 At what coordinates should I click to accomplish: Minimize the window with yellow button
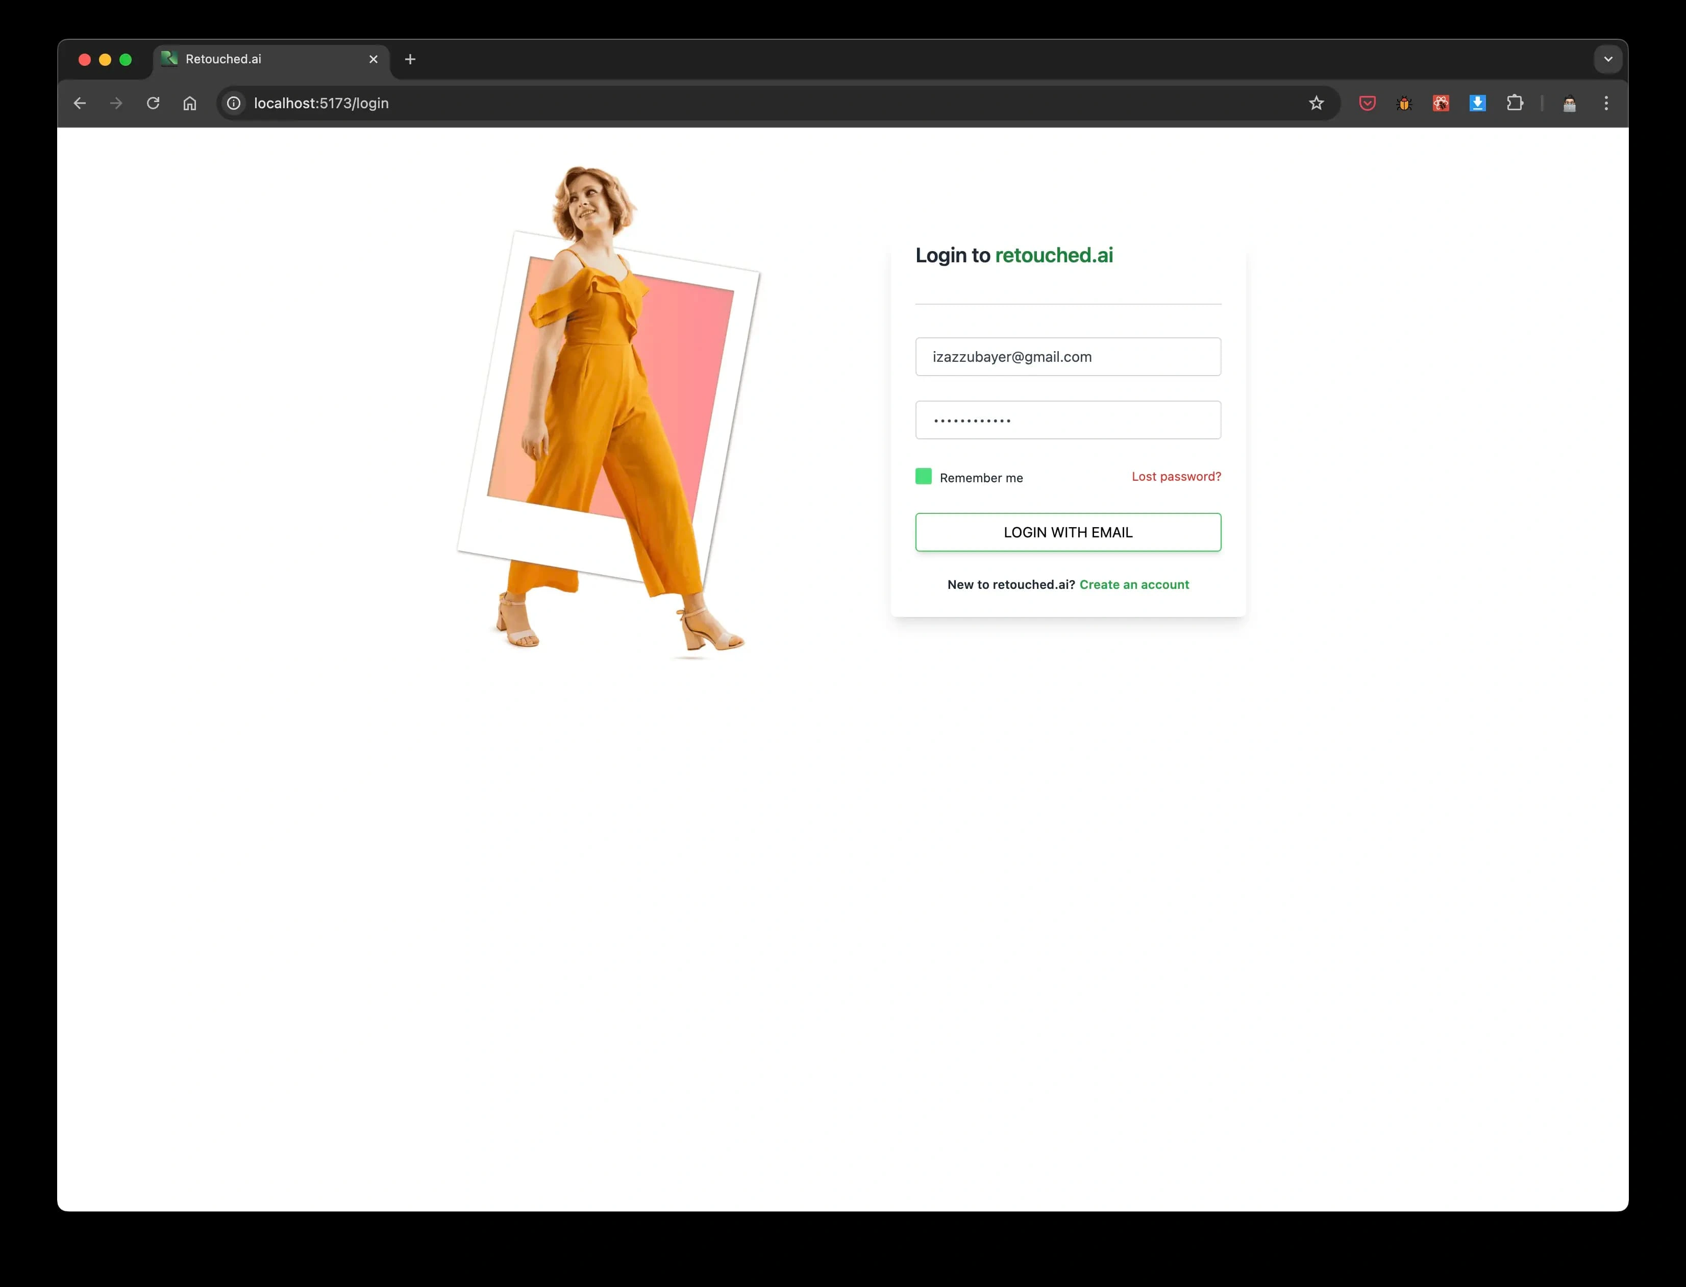point(106,60)
